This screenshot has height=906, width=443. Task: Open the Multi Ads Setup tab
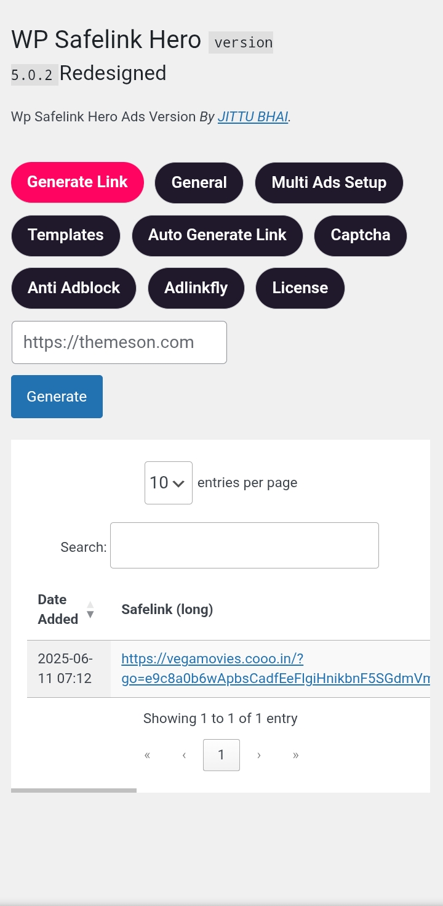coord(329,183)
